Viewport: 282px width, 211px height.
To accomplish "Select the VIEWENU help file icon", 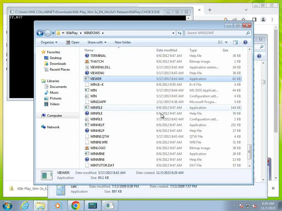I will pyautogui.click(x=87, y=73).
